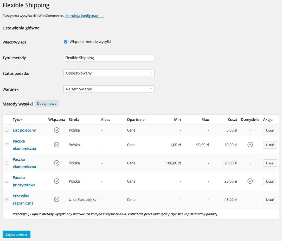Screen dimensions: 282x241
Task: Open 'Instrukcja konfiguracji' link
Action: [x=84, y=16]
